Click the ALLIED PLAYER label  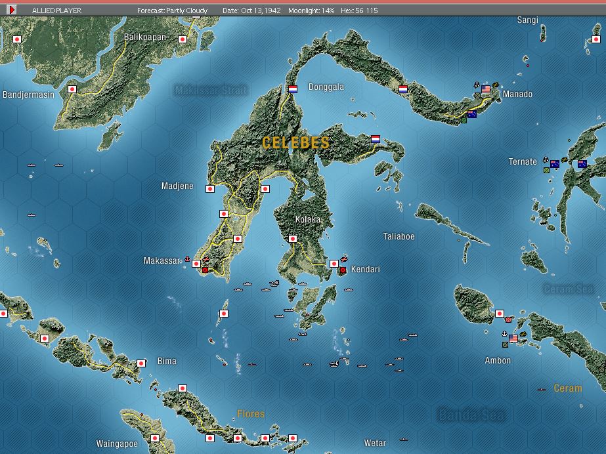tap(57, 10)
